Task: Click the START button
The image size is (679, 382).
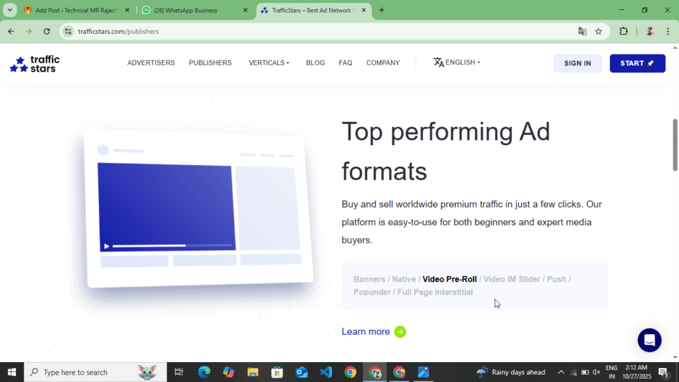Action: (637, 63)
